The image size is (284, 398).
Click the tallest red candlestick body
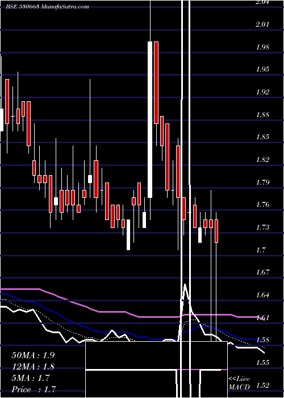tap(156, 82)
